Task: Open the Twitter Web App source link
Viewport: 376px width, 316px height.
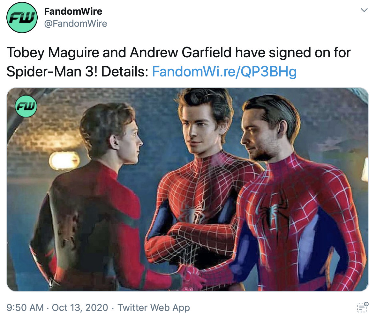Action: click(x=154, y=308)
